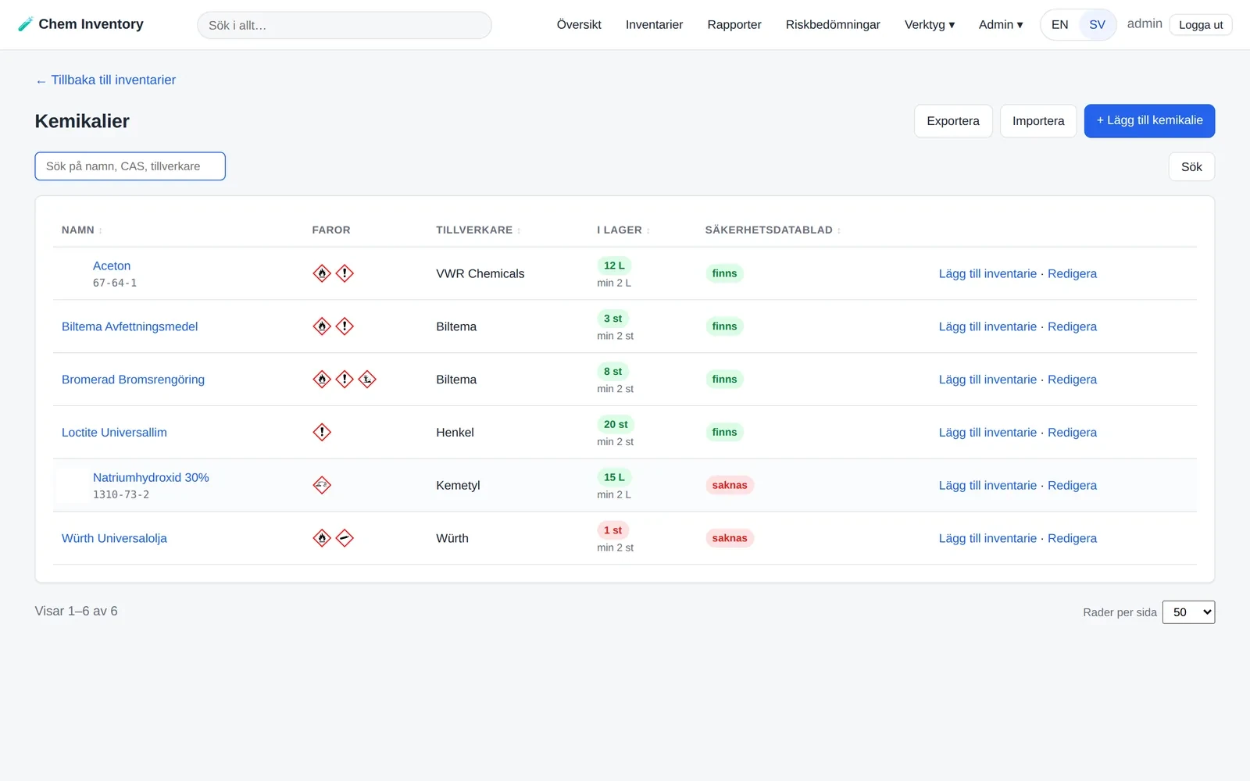1250x781 pixels.
Task: Focus the Sök på namn, CAS search field
Action: click(x=130, y=166)
